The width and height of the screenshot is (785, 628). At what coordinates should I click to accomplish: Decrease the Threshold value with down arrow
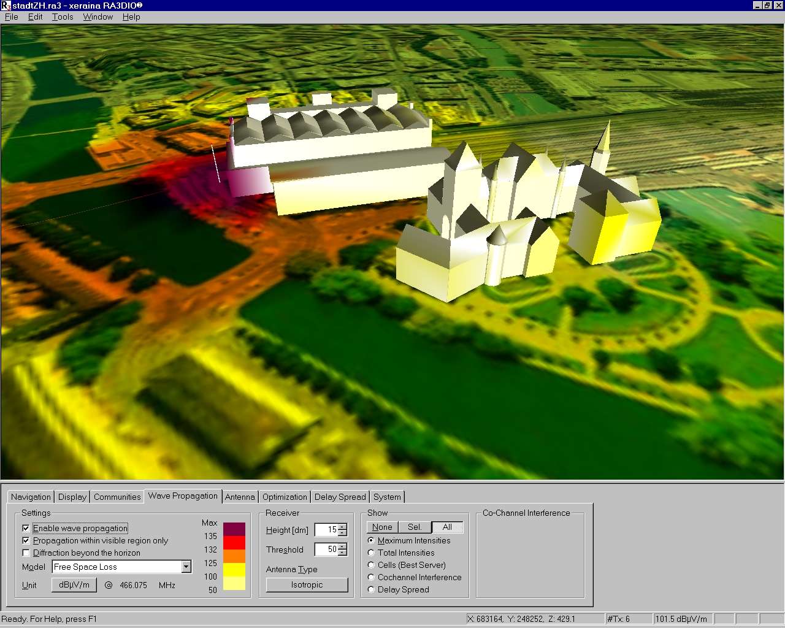pyautogui.click(x=342, y=553)
